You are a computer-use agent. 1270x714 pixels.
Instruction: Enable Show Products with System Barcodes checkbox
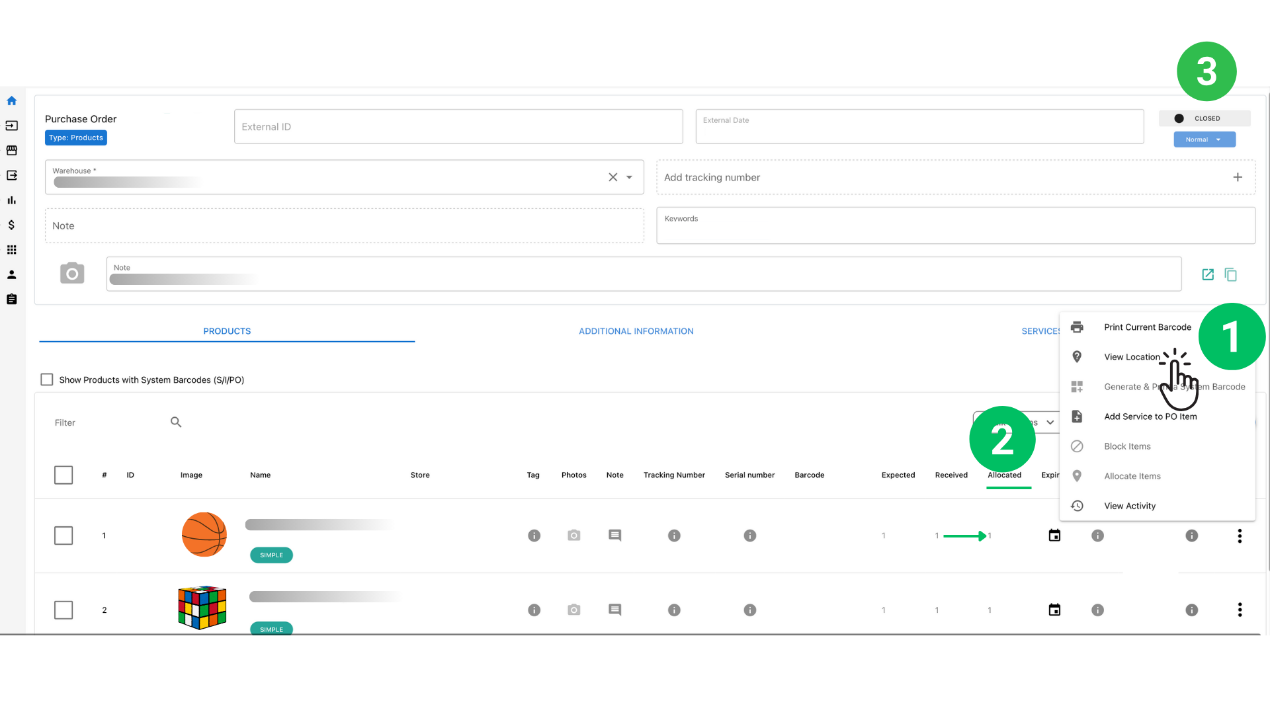47,379
